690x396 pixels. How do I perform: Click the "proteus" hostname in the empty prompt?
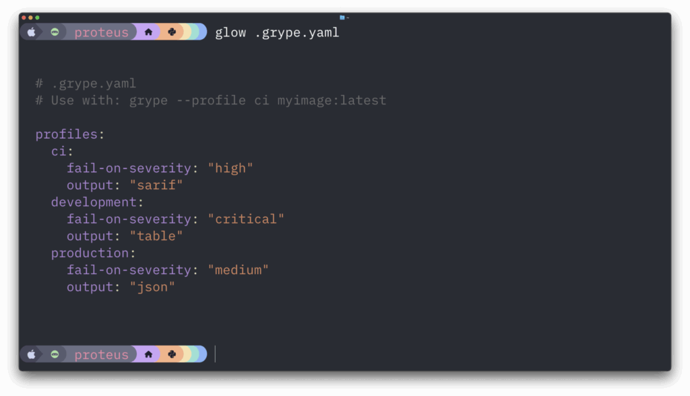[101, 355]
